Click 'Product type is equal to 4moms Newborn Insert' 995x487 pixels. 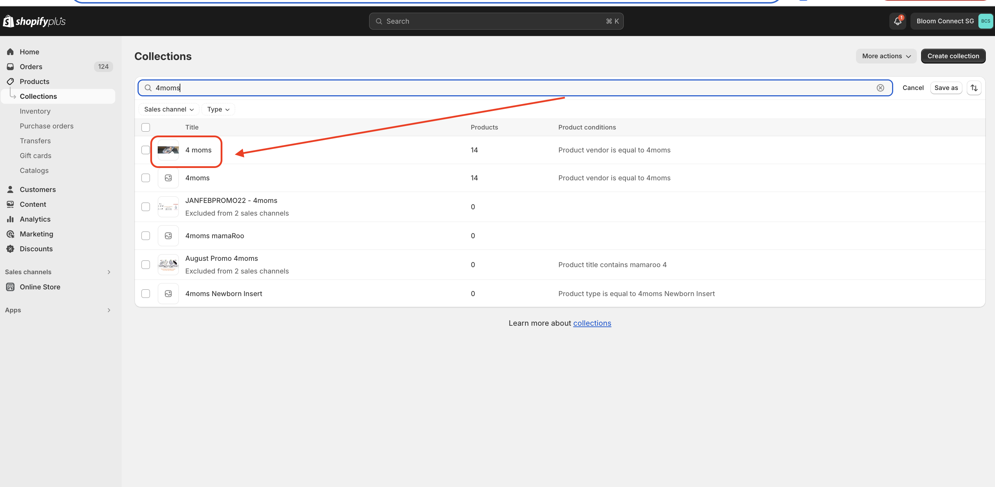click(x=636, y=293)
